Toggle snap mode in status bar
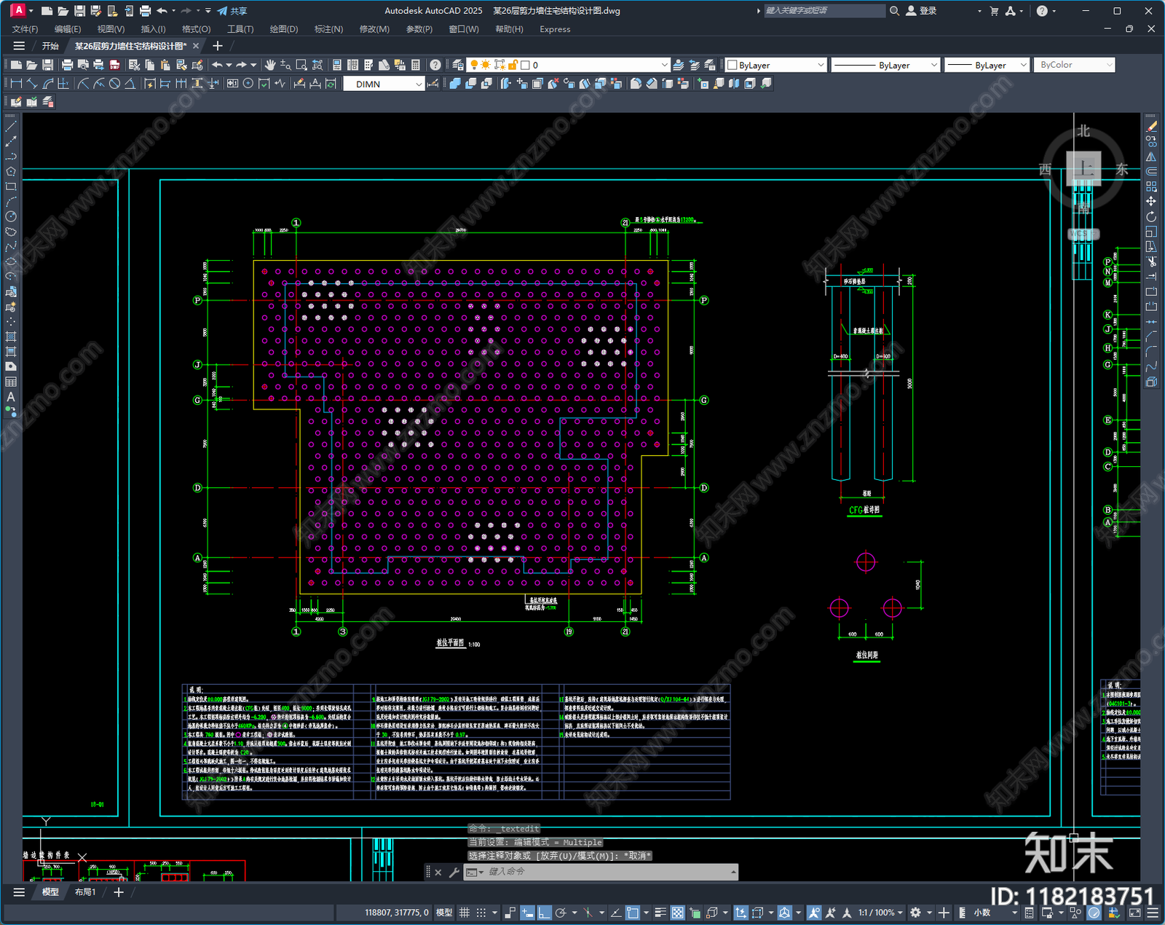Viewport: 1165px width, 925px height. (481, 913)
